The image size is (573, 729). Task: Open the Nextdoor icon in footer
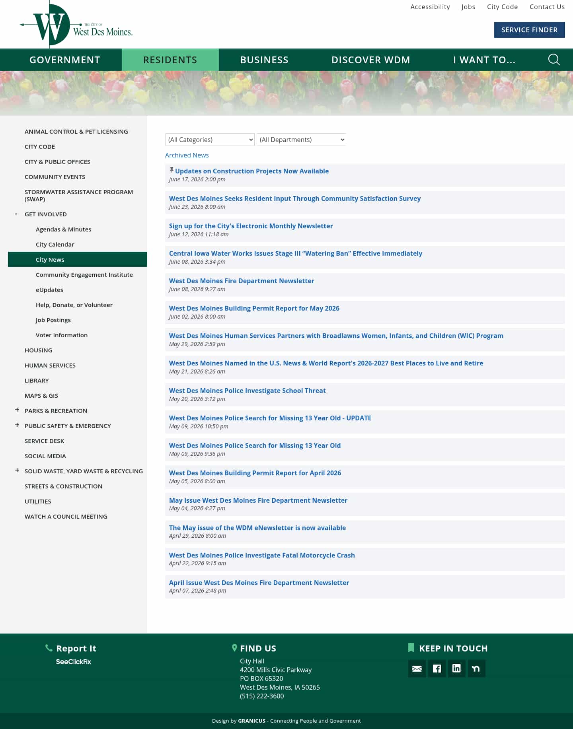click(476, 669)
